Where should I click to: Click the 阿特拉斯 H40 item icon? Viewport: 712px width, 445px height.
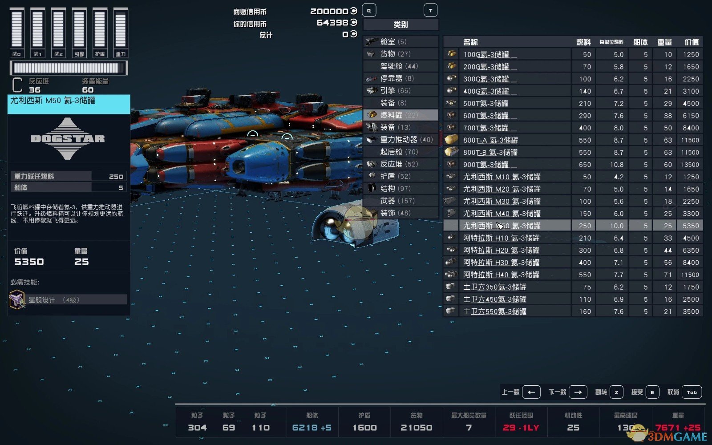click(451, 275)
